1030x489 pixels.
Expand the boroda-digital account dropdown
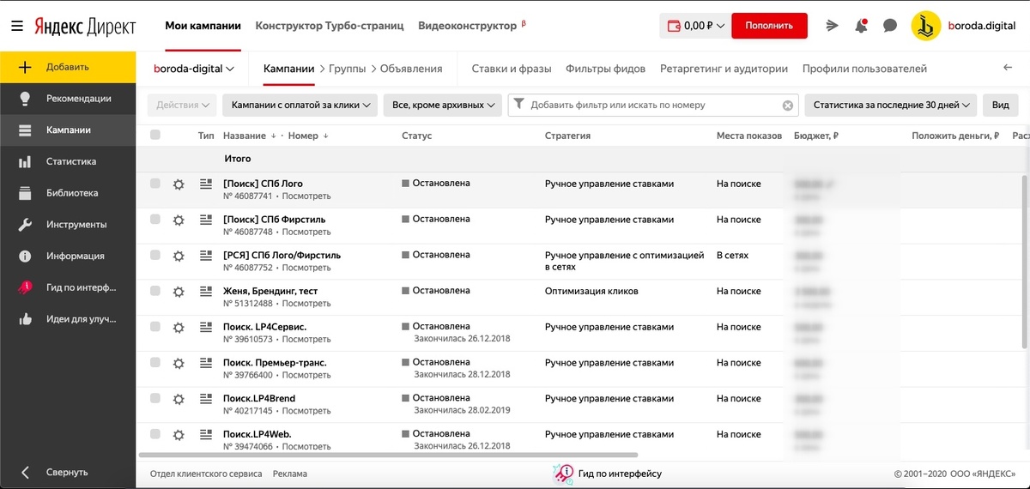click(x=194, y=69)
